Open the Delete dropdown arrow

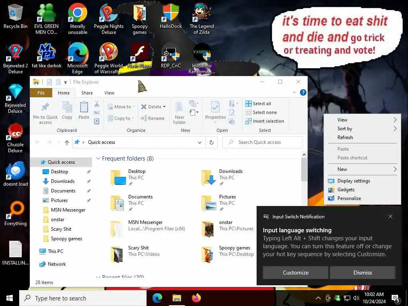pos(164,107)
